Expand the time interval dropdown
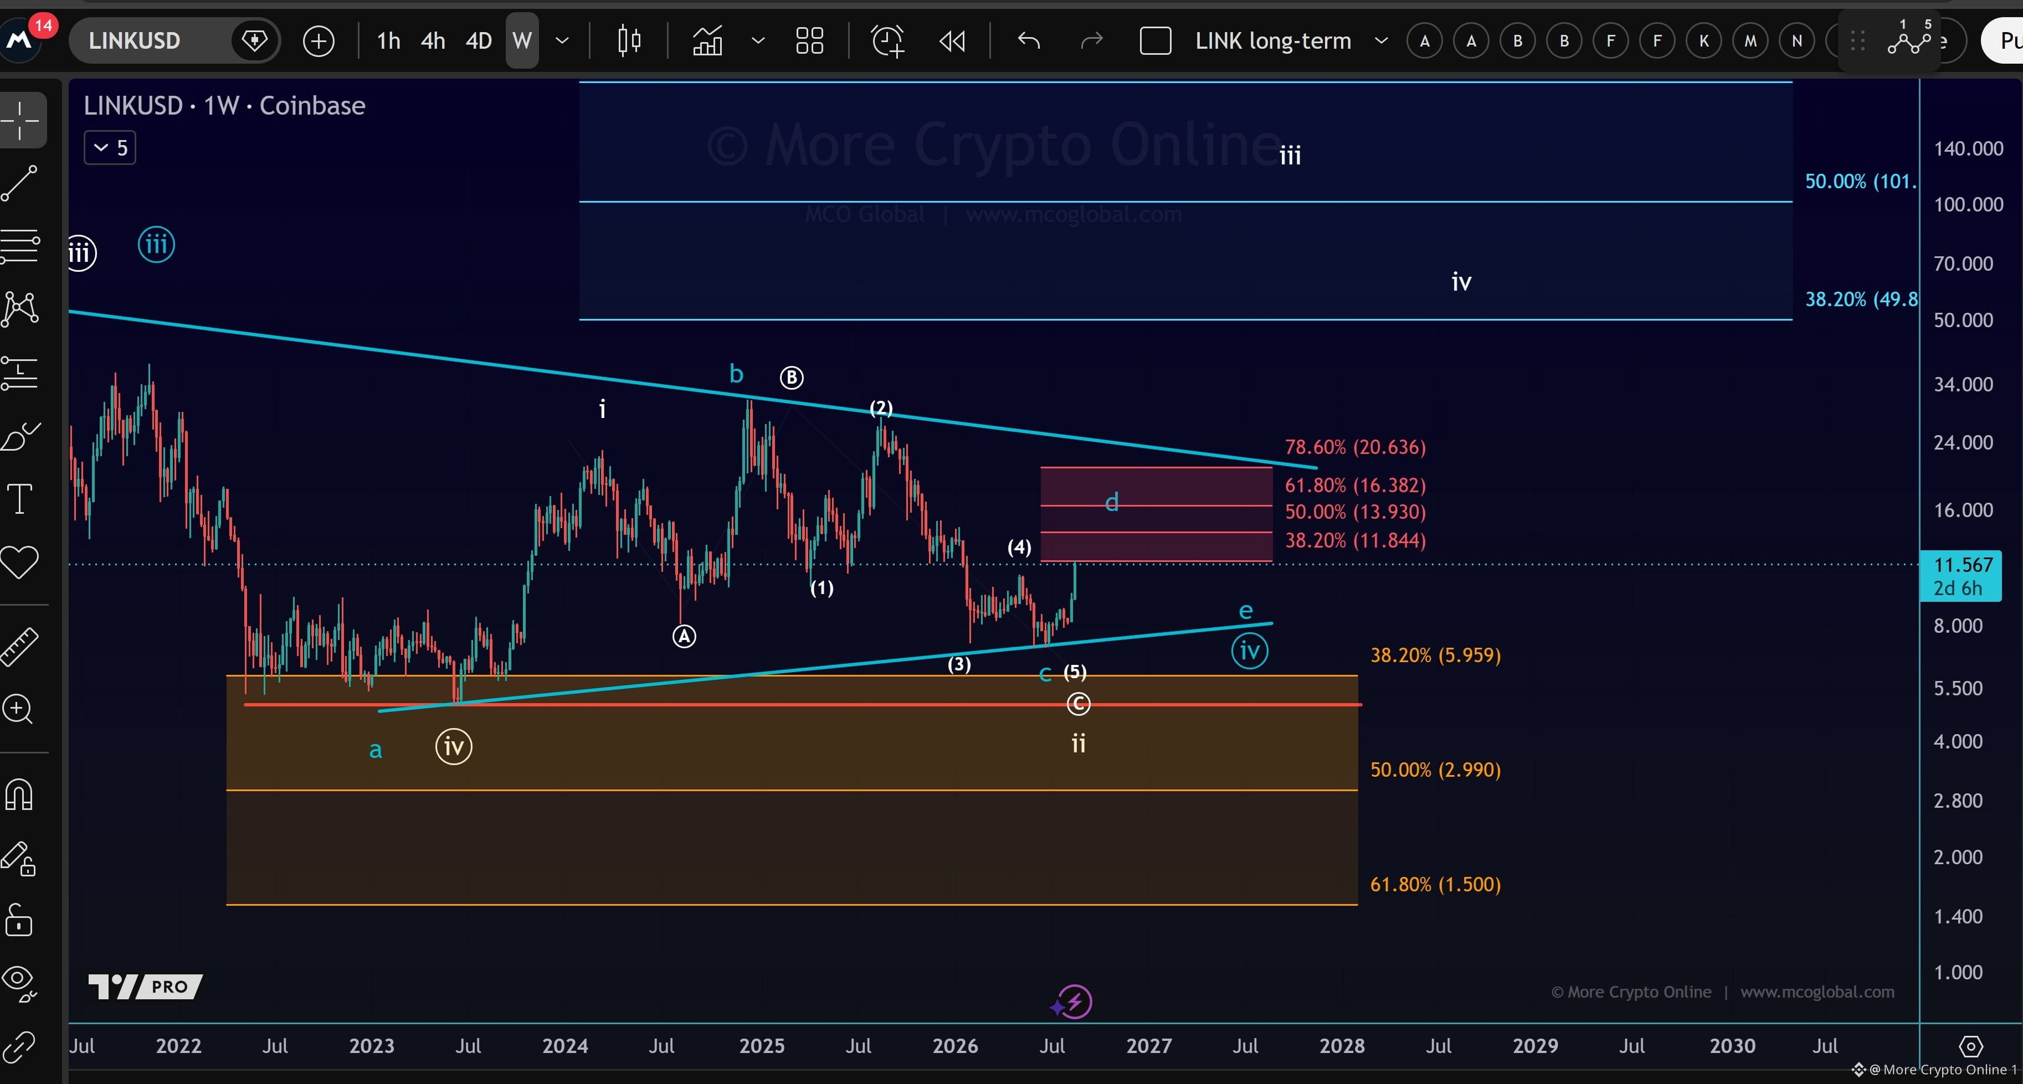The height and width of the screenshot is (1084, 2023). (x=562, y=41)
